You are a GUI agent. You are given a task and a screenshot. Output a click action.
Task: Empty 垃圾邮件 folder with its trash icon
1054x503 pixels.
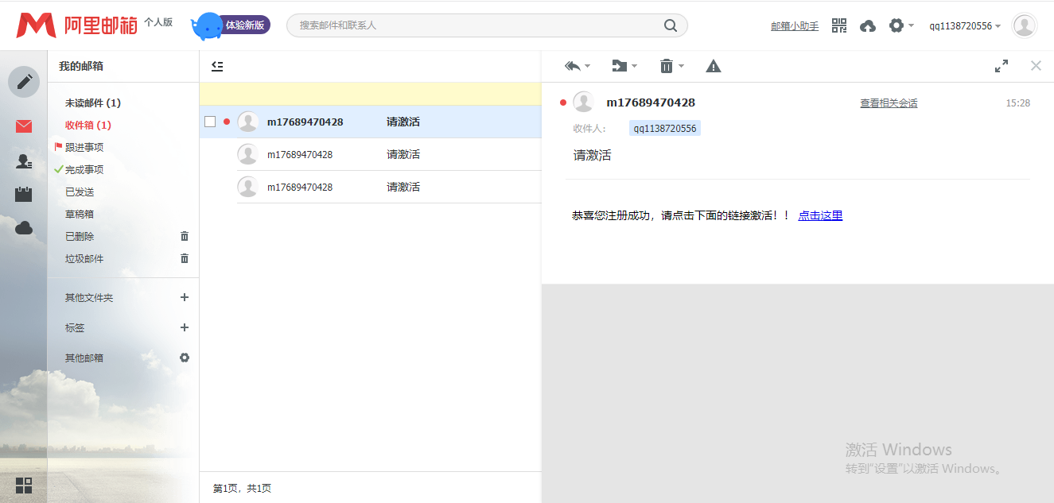pos(185,258)
